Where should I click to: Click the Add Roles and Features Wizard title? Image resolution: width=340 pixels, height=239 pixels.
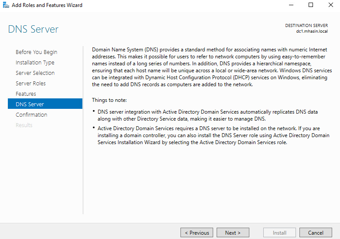[x=47, y=5]
